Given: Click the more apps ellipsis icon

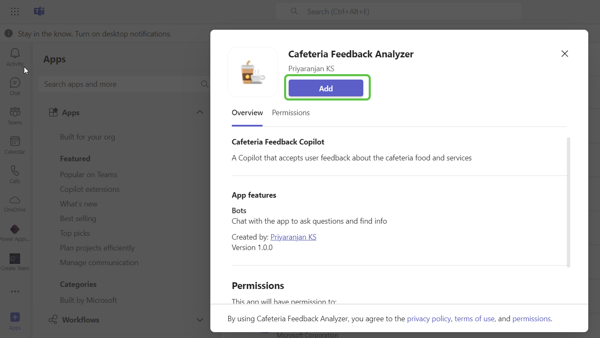Looking at the screenshot, I should (x=15, y=292).
